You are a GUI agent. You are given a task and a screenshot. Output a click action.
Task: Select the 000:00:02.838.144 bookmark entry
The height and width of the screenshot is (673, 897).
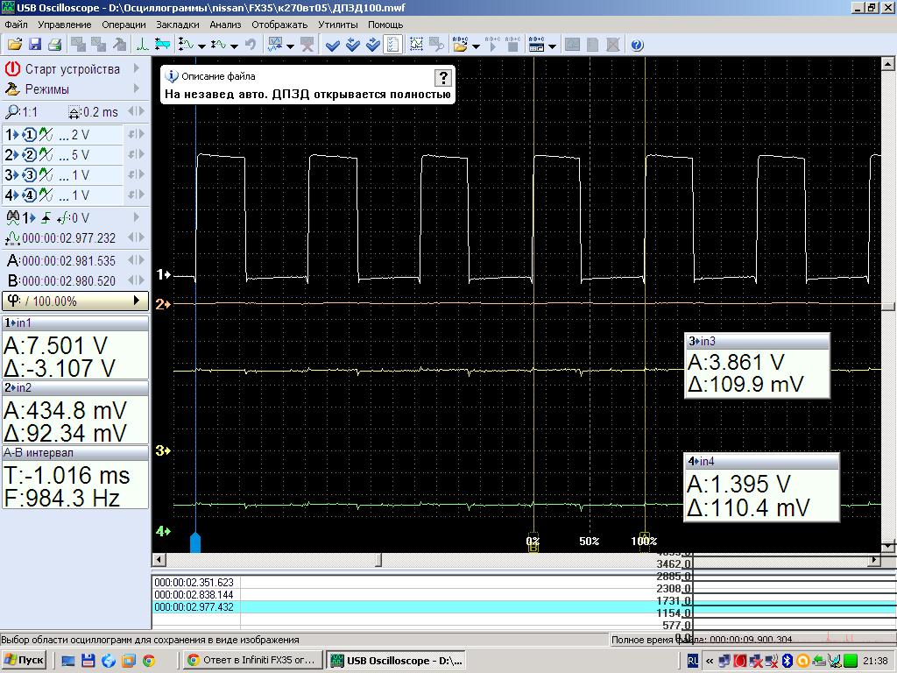click(194, 594)
